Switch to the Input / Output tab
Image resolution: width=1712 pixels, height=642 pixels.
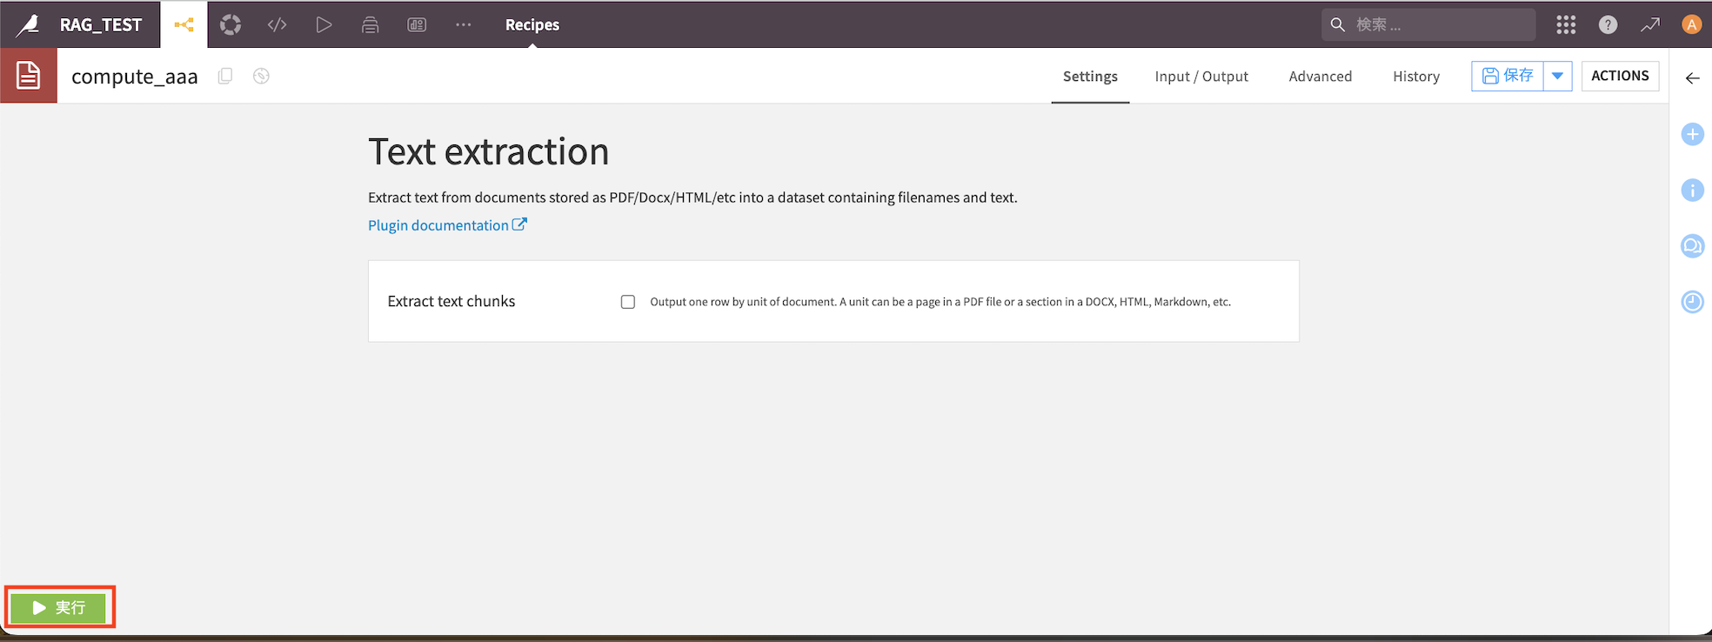(1201, 77)
